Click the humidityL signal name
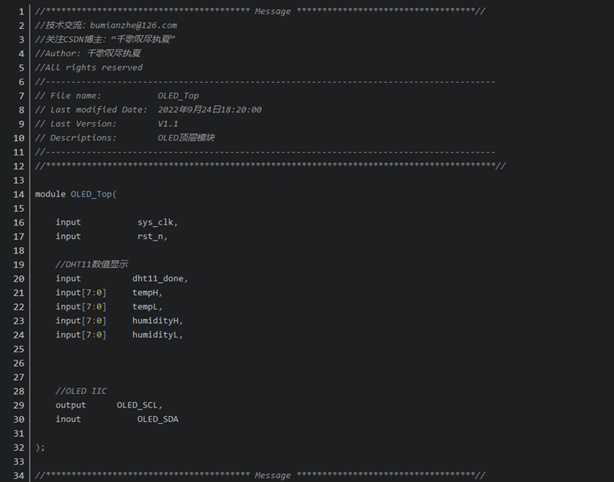The image size is (614, 482). click(x=157, y=334)
